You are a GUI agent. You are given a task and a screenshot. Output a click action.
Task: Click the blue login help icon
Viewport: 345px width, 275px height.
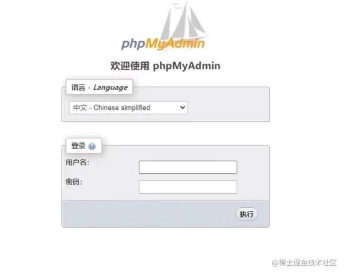coord(92,147)
